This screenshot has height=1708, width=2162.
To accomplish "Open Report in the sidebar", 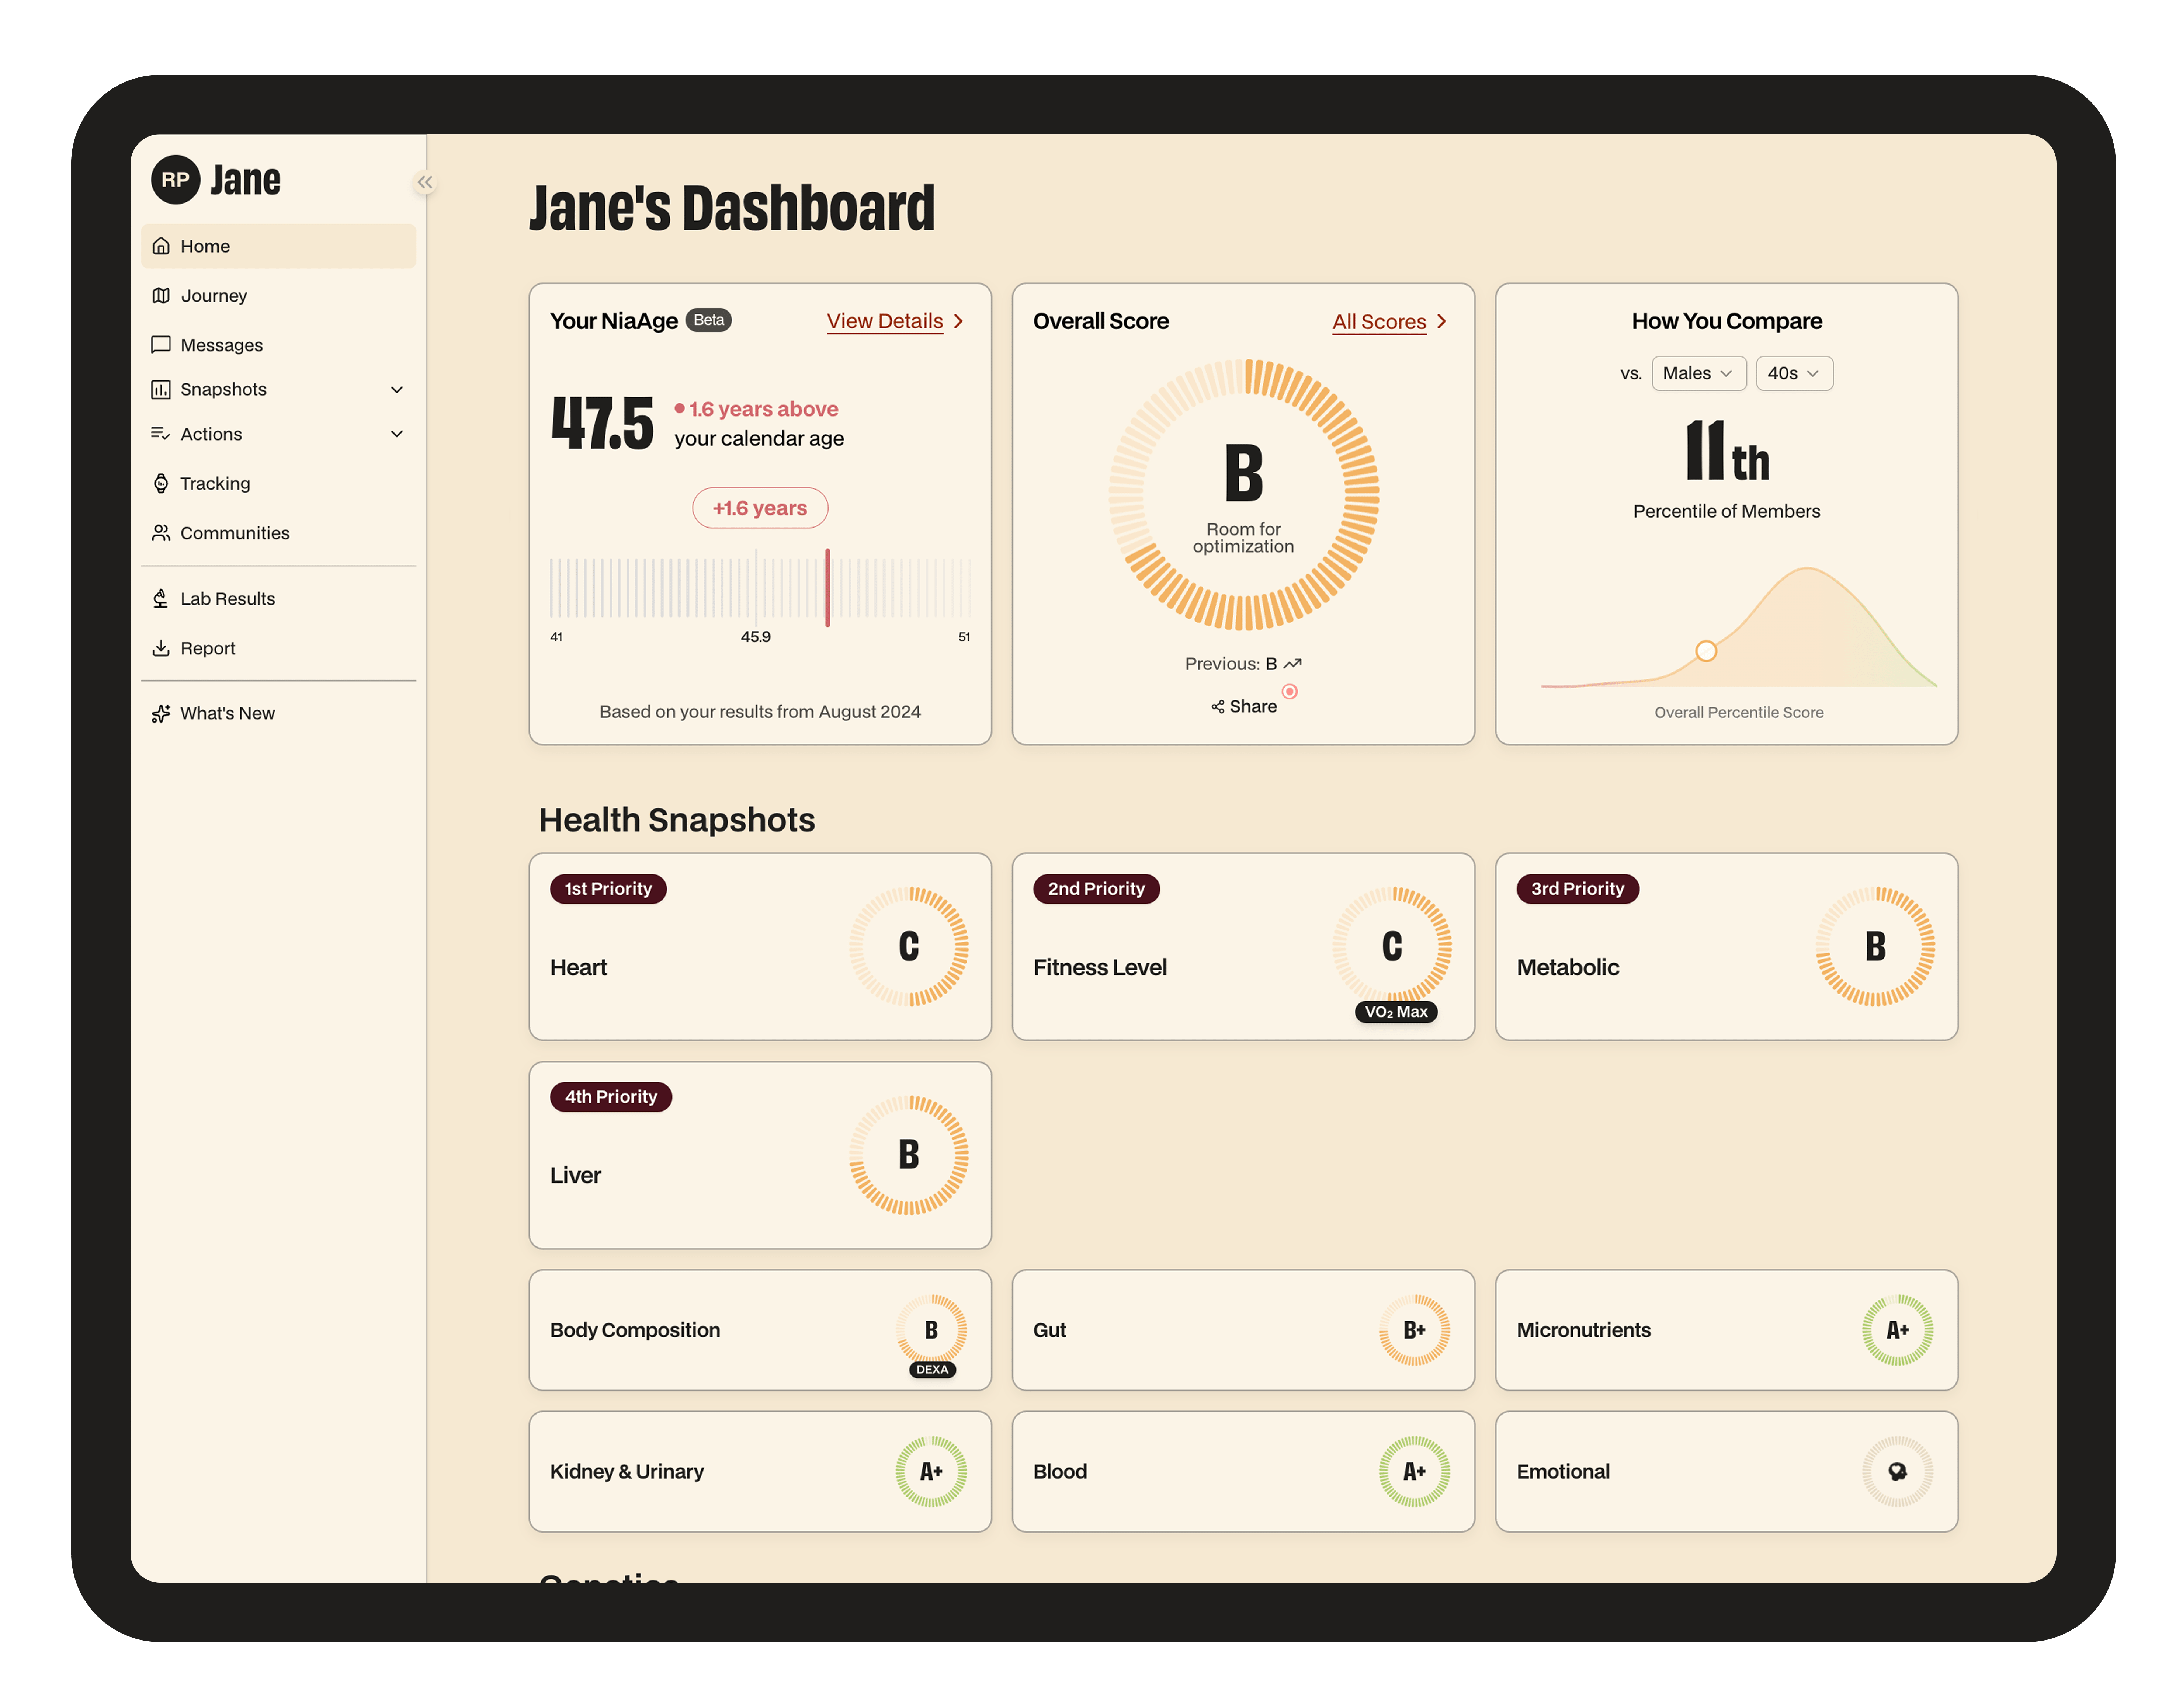I will pyautogui.click(x=278, y=648).
